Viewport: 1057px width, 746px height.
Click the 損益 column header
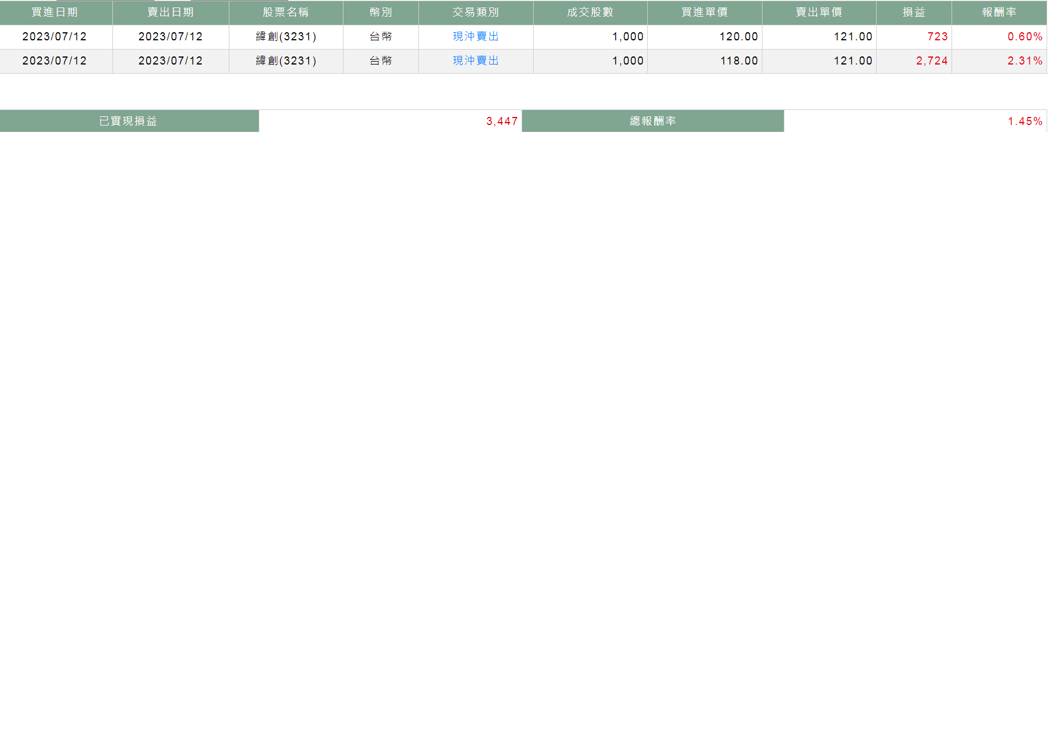(x=914, y=13)
